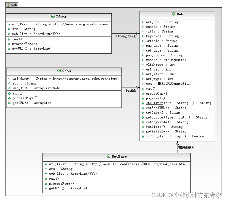
Task: Select Web getArticle () method
Action: (x=166, y=132)
